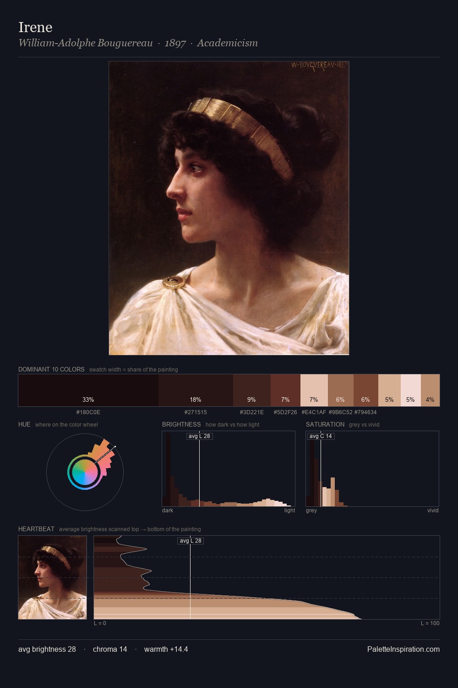This screenshot has width=458, height=688.
Task: Click the HEARTBEAT section heading
Action: tap(36, 529)
